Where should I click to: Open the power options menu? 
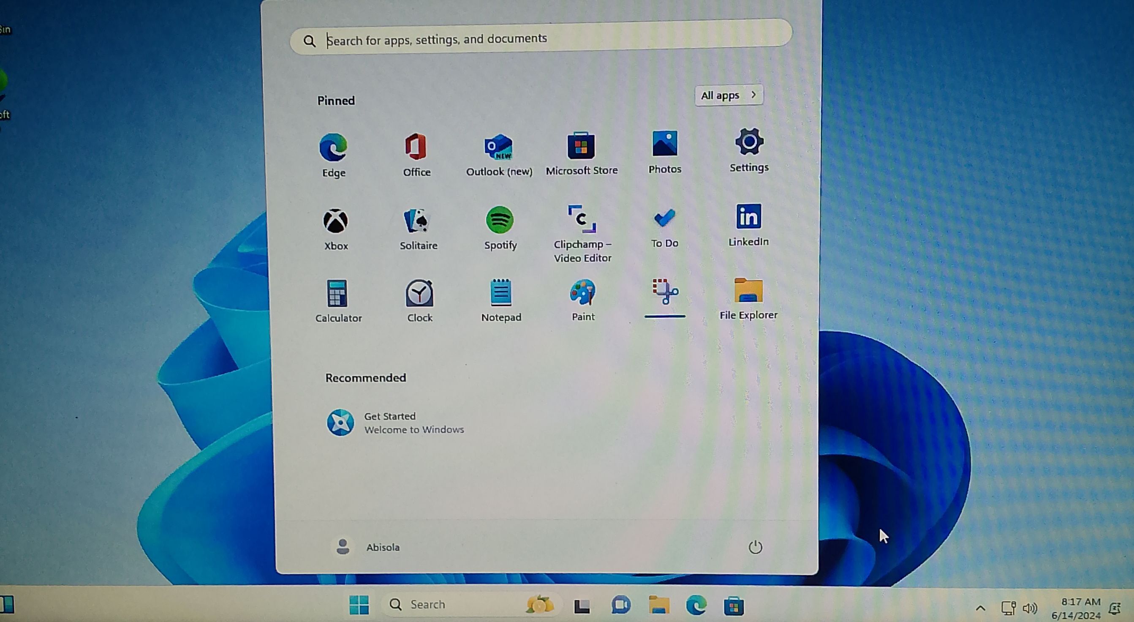(x=755, y=547)
